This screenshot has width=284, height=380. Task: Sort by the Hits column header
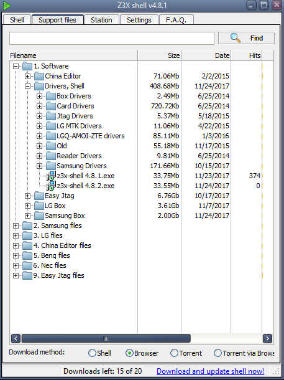tap(247, 55)
